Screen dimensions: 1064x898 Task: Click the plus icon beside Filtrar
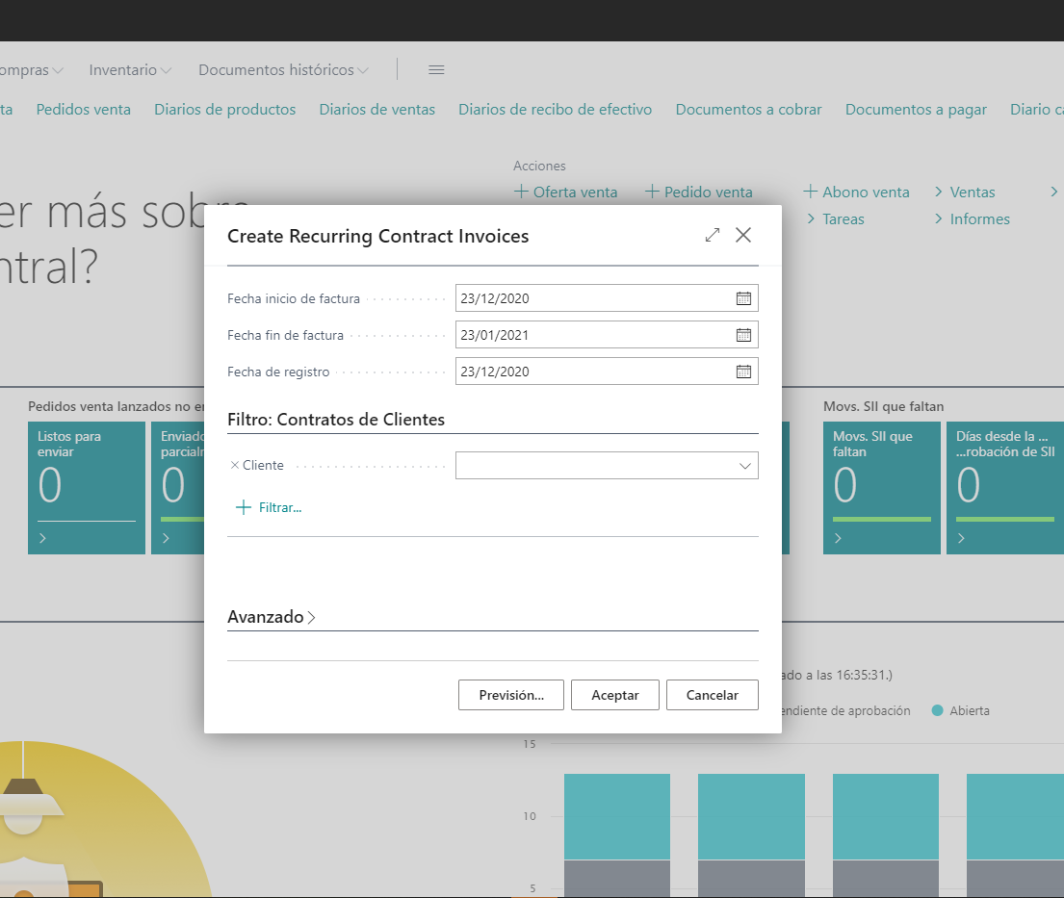coord(243,507)
